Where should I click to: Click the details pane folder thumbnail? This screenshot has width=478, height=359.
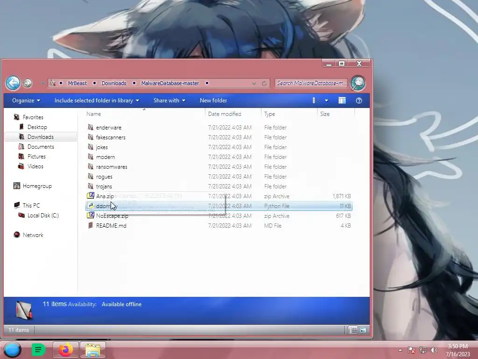pyautogui.click(x=23, y=310)
